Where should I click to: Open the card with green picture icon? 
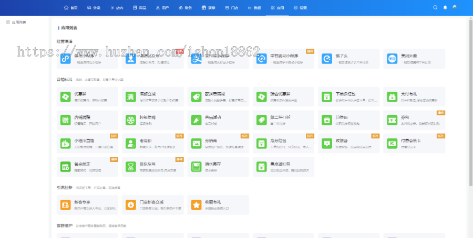pos(218,144)
